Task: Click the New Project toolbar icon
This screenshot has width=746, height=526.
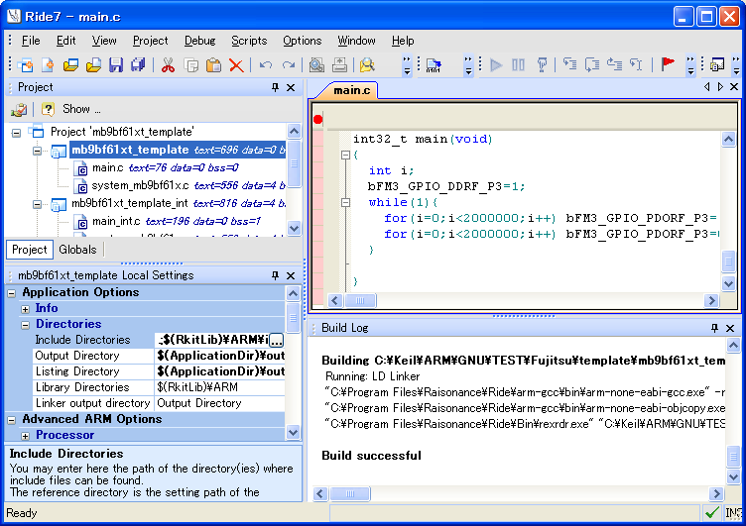Action: click(26, 64)
